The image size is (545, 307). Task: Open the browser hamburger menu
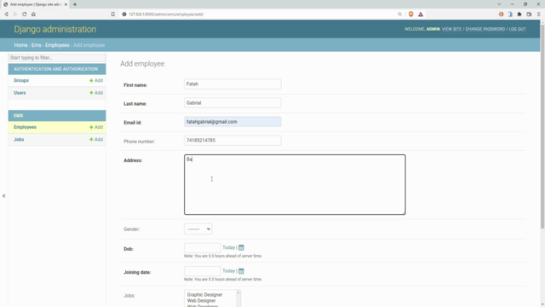pyautogui.click(x=539, y=14)
